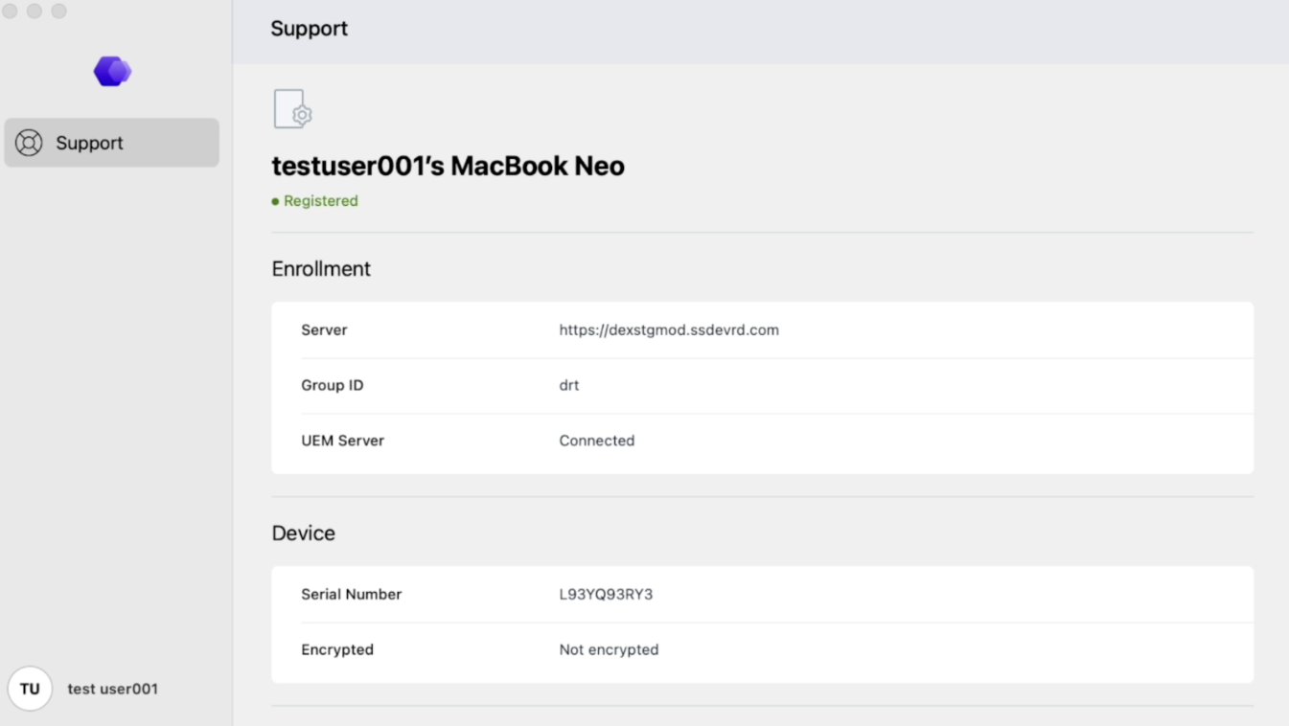Screen dimensions: 1289x726
Task: Click the Support lifebuoy icon in sidebar
Action: pos(29,143)
